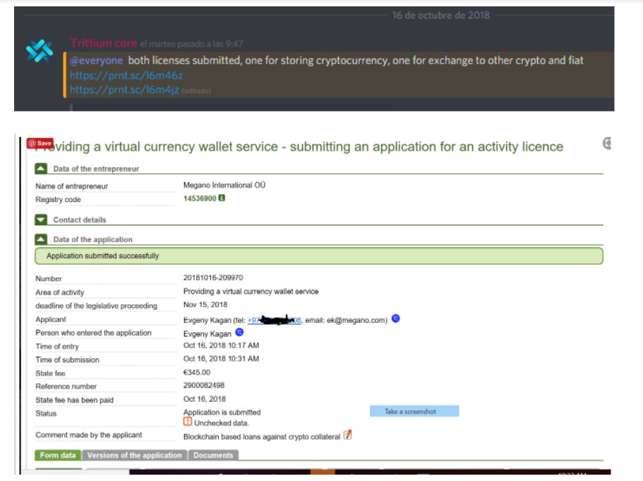This screenshot has height=481, width=643.
Task: Click info icon next to registry code
Action: (x=222, y=198)
